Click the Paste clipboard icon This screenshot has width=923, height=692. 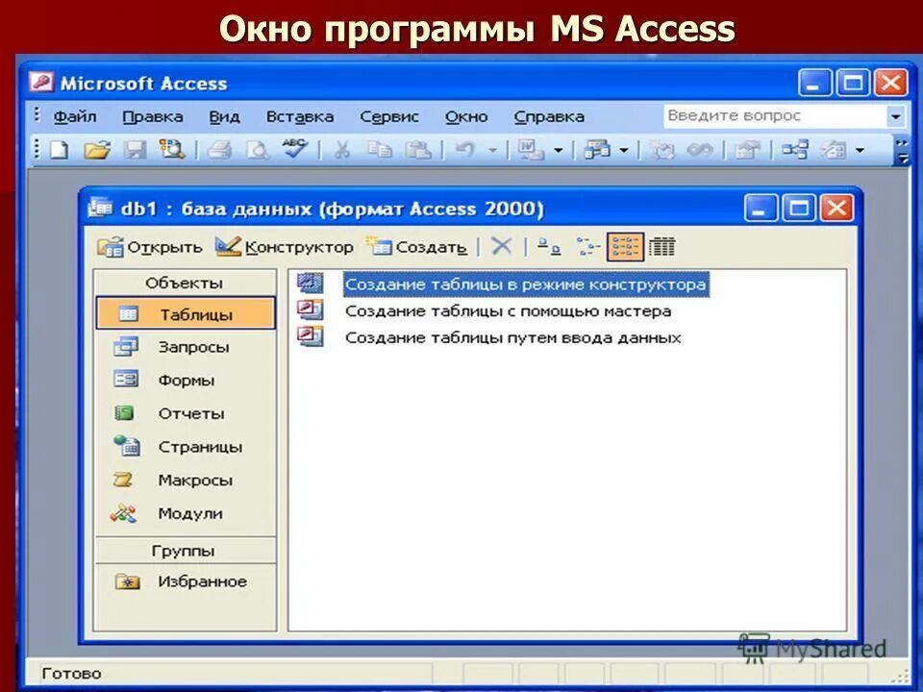tap(418, 150)
